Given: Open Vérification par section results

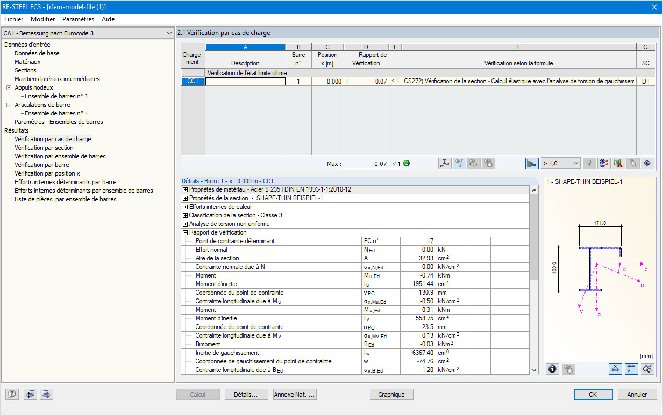Looking at the screenshot, I should [x=44, y=148].
